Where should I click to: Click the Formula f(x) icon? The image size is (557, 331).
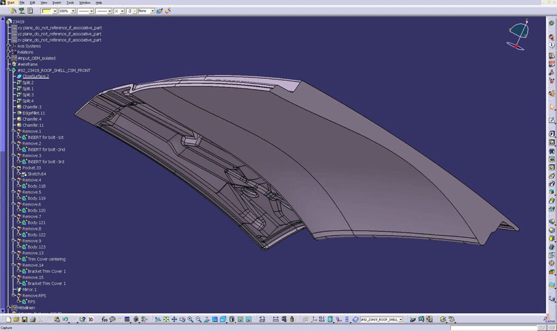click(x=104, y=320)
